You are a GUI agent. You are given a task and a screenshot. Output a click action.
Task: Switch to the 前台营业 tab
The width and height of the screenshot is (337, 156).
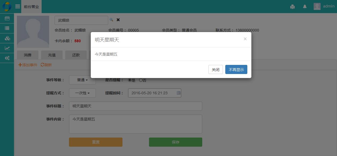coord(31,7)
